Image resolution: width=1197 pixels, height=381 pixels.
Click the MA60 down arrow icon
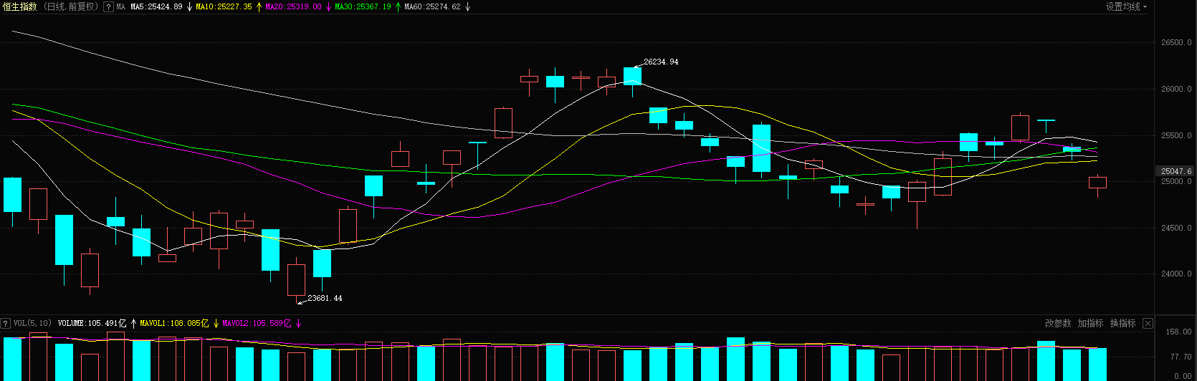point(467,7)
